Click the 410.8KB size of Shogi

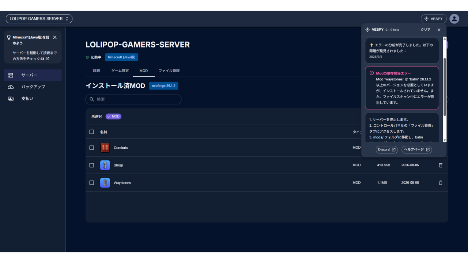tap(384, 165)
